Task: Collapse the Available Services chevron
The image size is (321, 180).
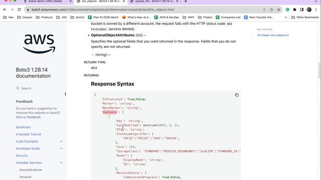Action: point(61,163)
